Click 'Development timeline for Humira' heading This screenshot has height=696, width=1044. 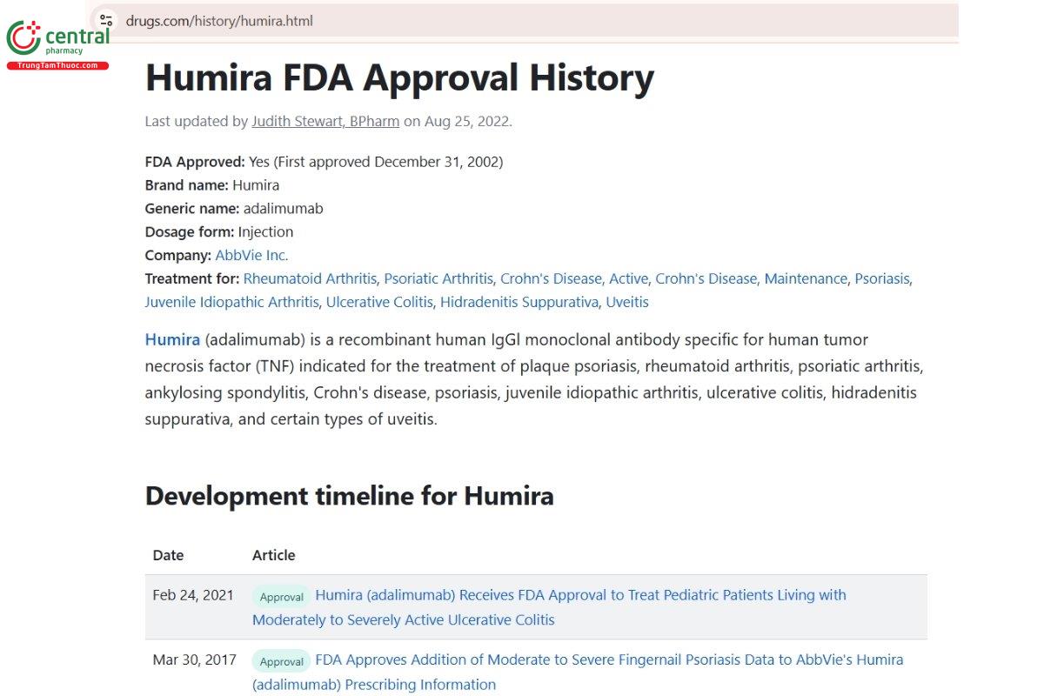tap(350, 496)
